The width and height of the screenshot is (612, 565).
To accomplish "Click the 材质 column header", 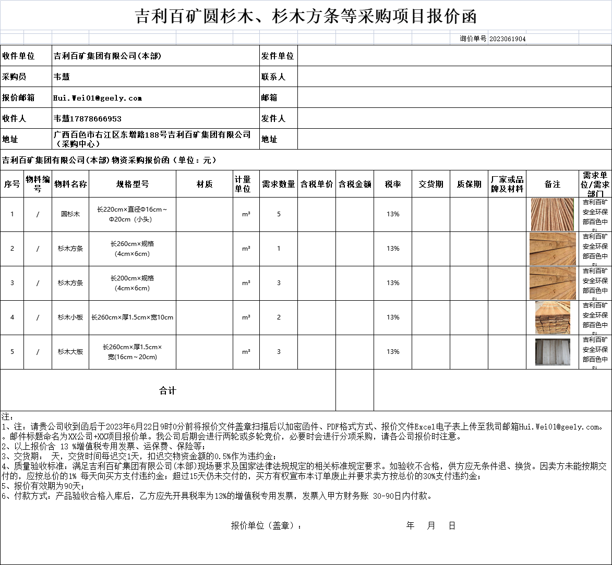I will click(205, 184).
